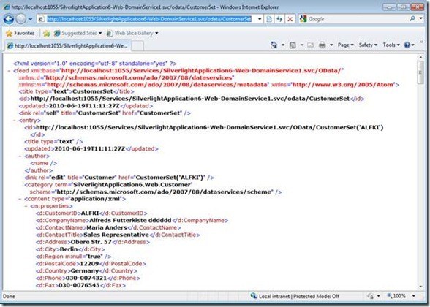Open zoom level dropdown arrow
The height and width of the screenshot is (307, 430).
coord(414,296)
